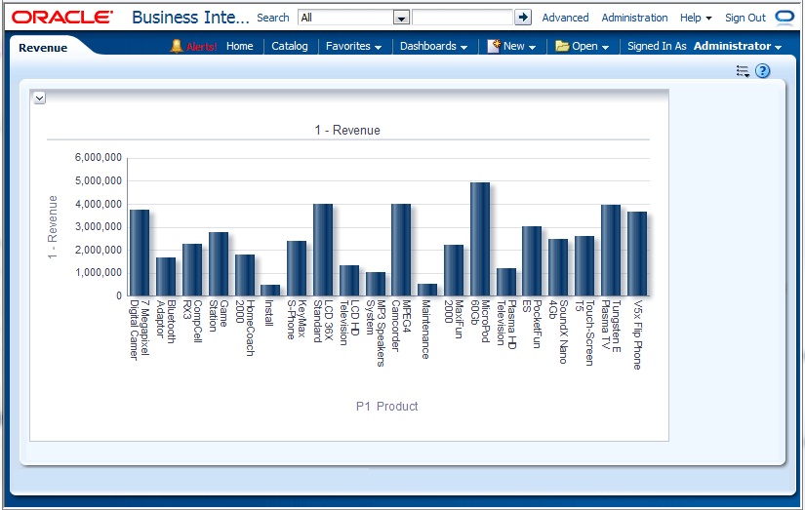The height and width of the screenshot is (510, 805).
Task: Open the Favorites dropdown menu
Action: [x=353, y=46]
